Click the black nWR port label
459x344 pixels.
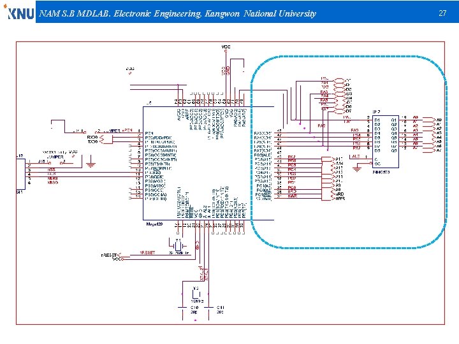(340, 198)
